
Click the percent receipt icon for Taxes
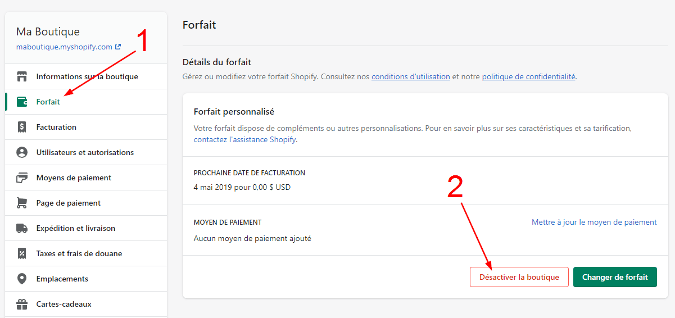(x=22, y=253)
